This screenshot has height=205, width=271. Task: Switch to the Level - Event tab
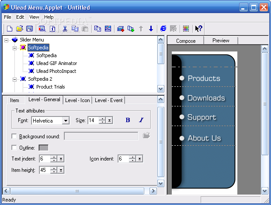109,100
